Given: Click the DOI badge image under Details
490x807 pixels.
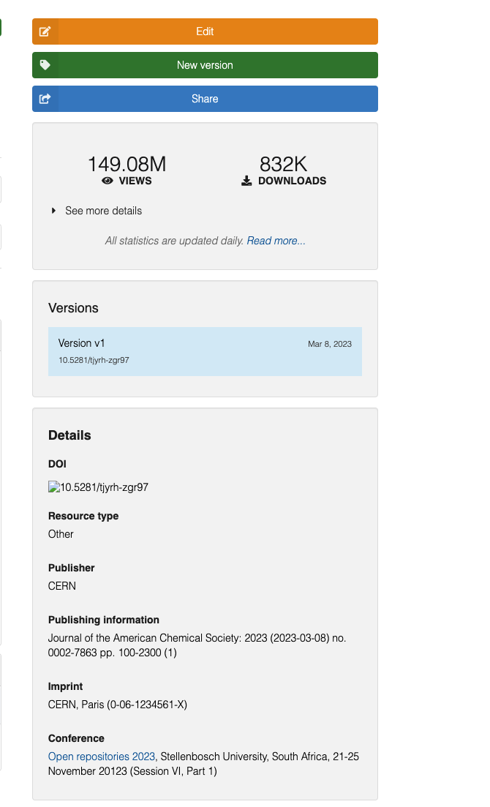Looking at the screenshot, I should (98, 487).
